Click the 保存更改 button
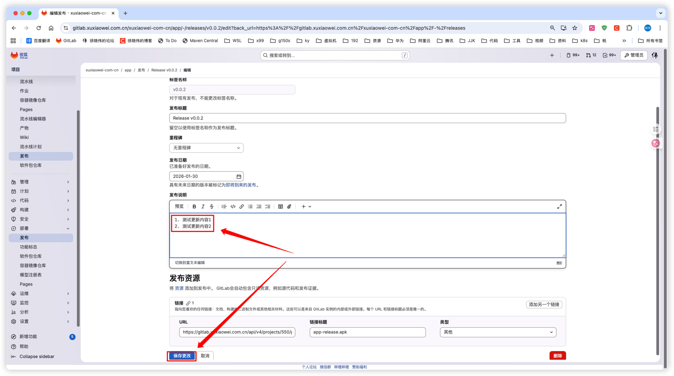 [182, 356]
